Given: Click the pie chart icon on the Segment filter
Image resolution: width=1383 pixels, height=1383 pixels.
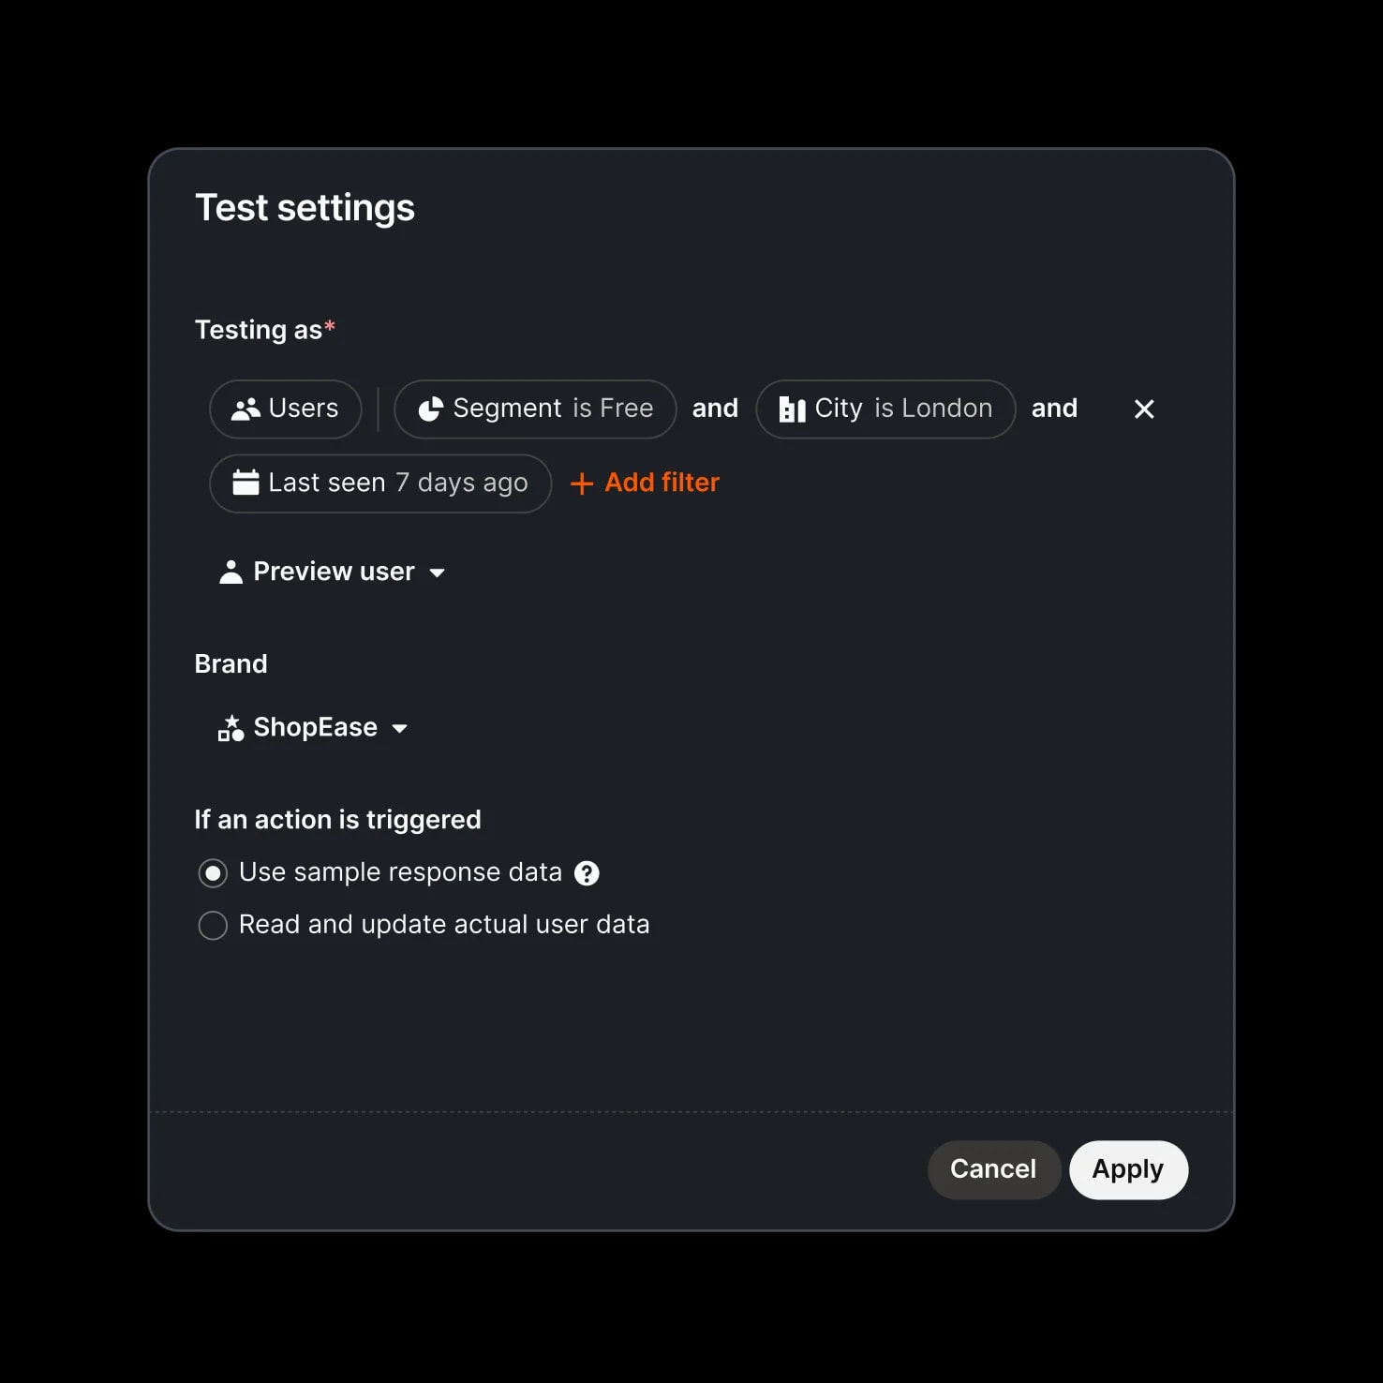Looking at the screenshot, I should coord(430,409).
